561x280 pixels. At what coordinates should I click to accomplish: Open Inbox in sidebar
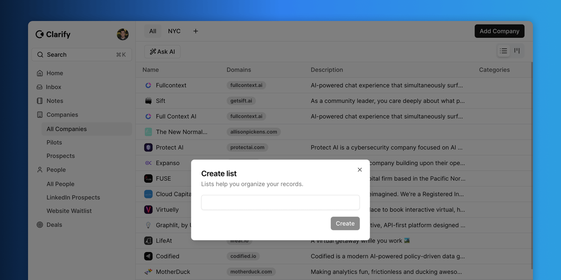53,87
